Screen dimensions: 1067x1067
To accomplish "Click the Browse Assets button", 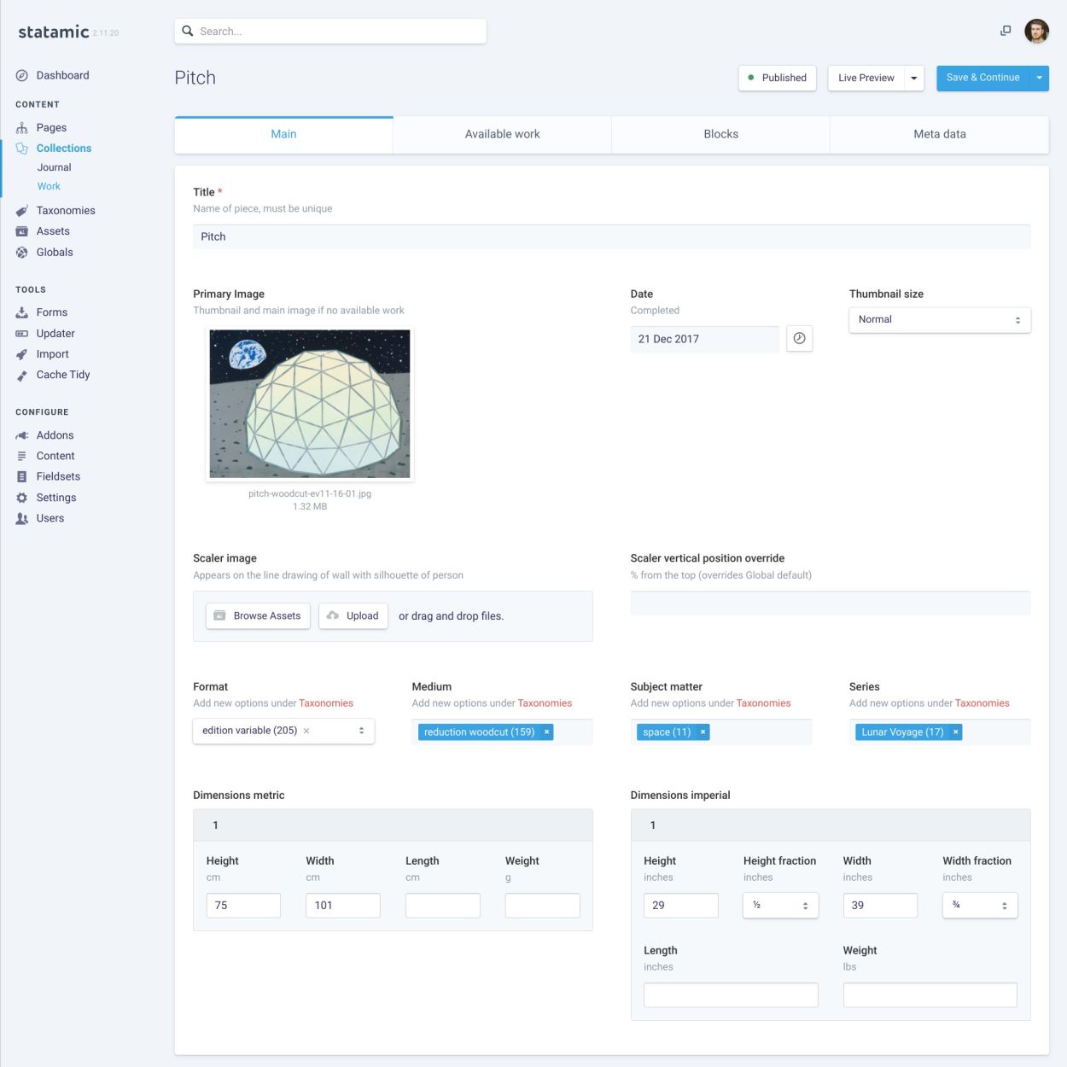I will click(258, 616).
